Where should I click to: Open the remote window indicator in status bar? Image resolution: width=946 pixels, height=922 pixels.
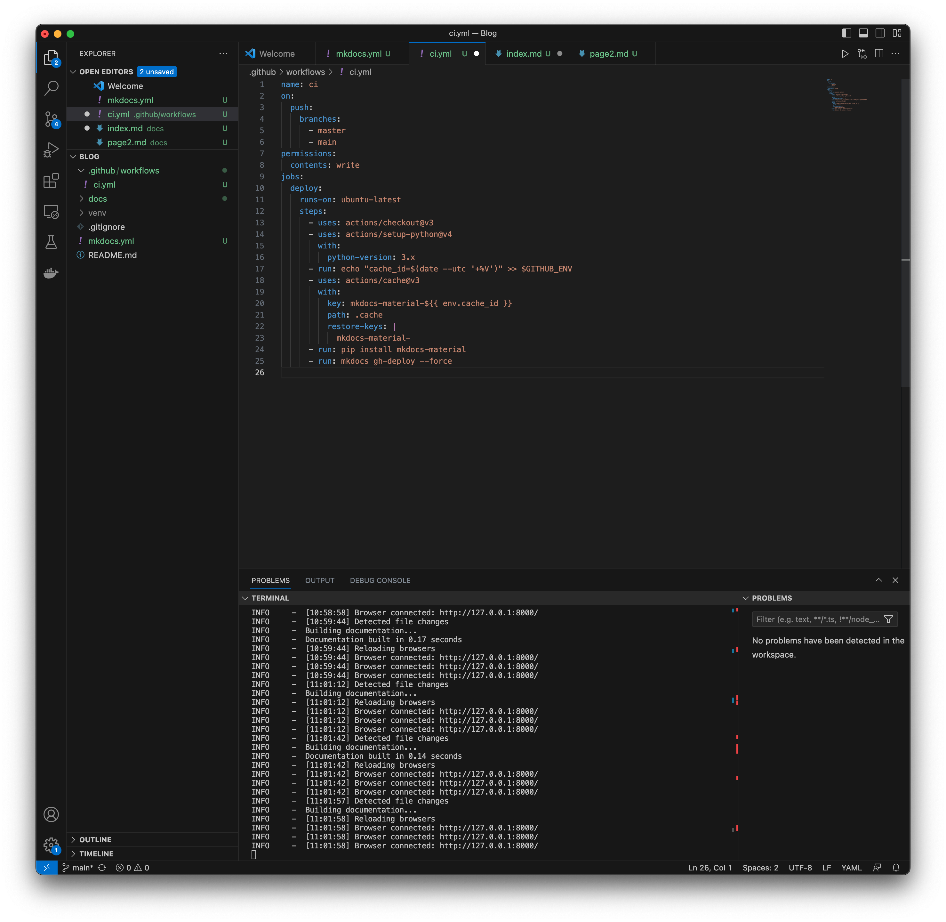click(x=46, y=867)
